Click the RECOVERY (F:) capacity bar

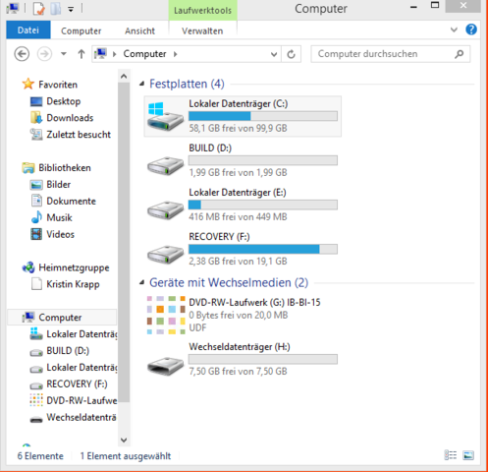coord(263,249)
